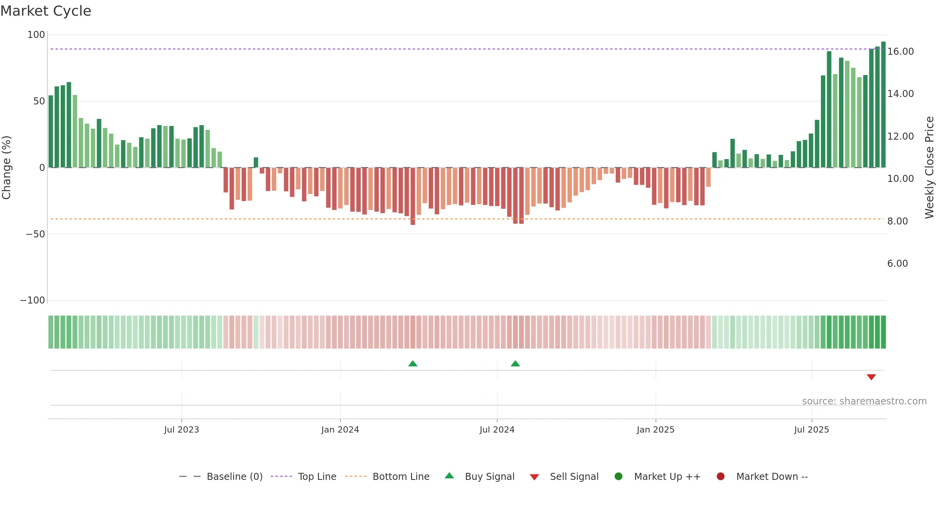The width and height of the screenshot is (940, 528).
Task: Click the source: sharemaestro.com text
Action: tap(864, 401)
